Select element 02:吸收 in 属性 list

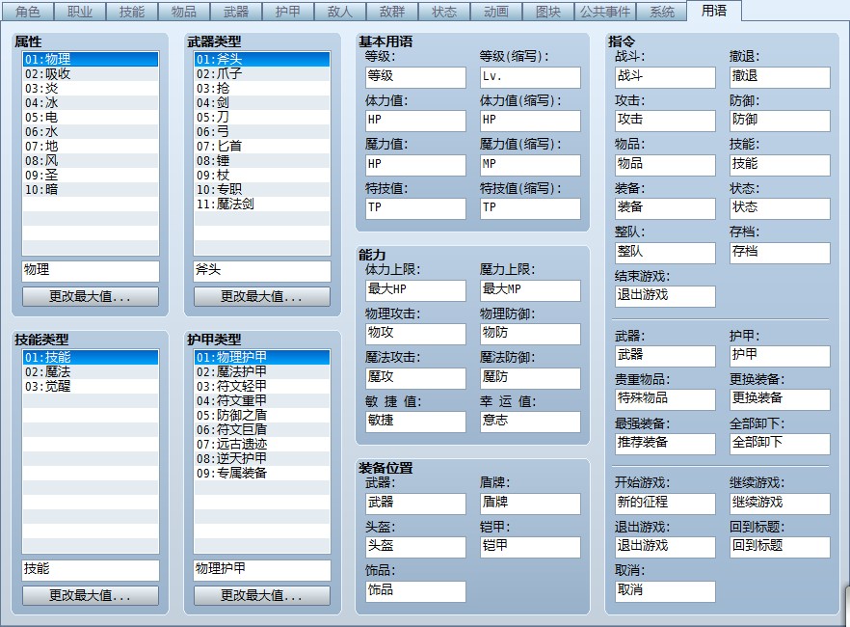coord(91,73)
